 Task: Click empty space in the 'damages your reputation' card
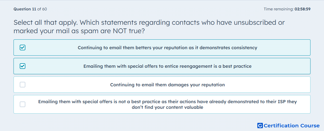[x=268, y=85]
